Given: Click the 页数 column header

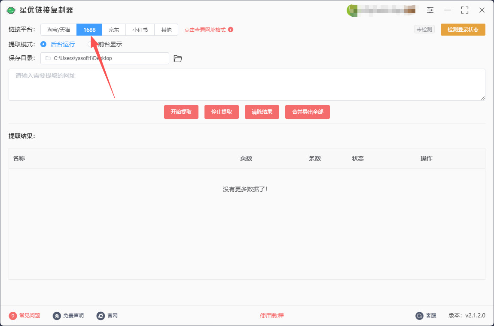Looking at the screenshot, I should click(246, 158).
